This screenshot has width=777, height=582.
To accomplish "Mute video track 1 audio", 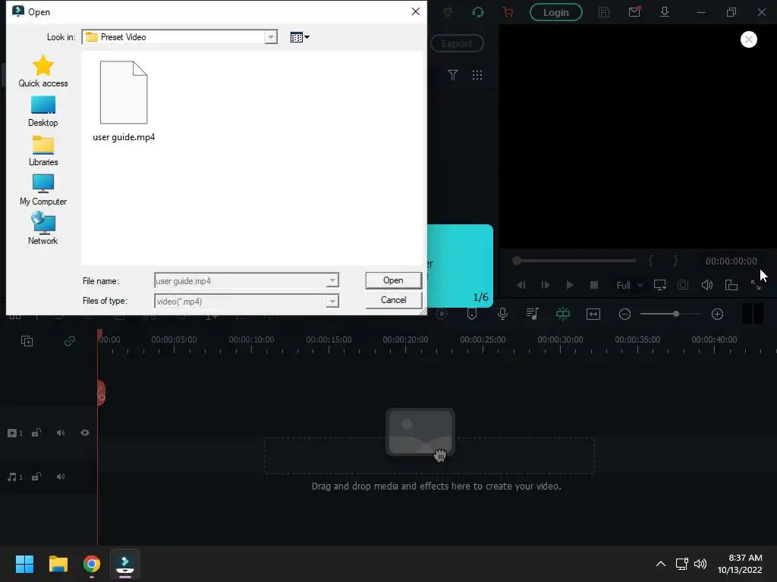I will pos(61,433).
